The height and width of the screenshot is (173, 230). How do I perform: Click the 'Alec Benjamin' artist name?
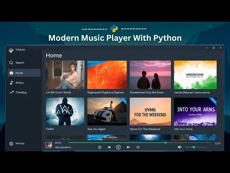(x=63, y=147)
